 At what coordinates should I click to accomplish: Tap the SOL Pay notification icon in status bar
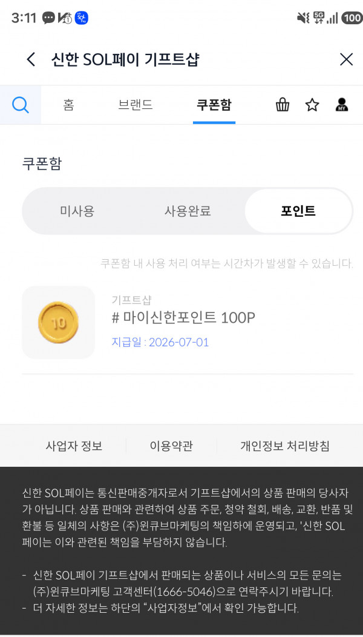point(82,18)
